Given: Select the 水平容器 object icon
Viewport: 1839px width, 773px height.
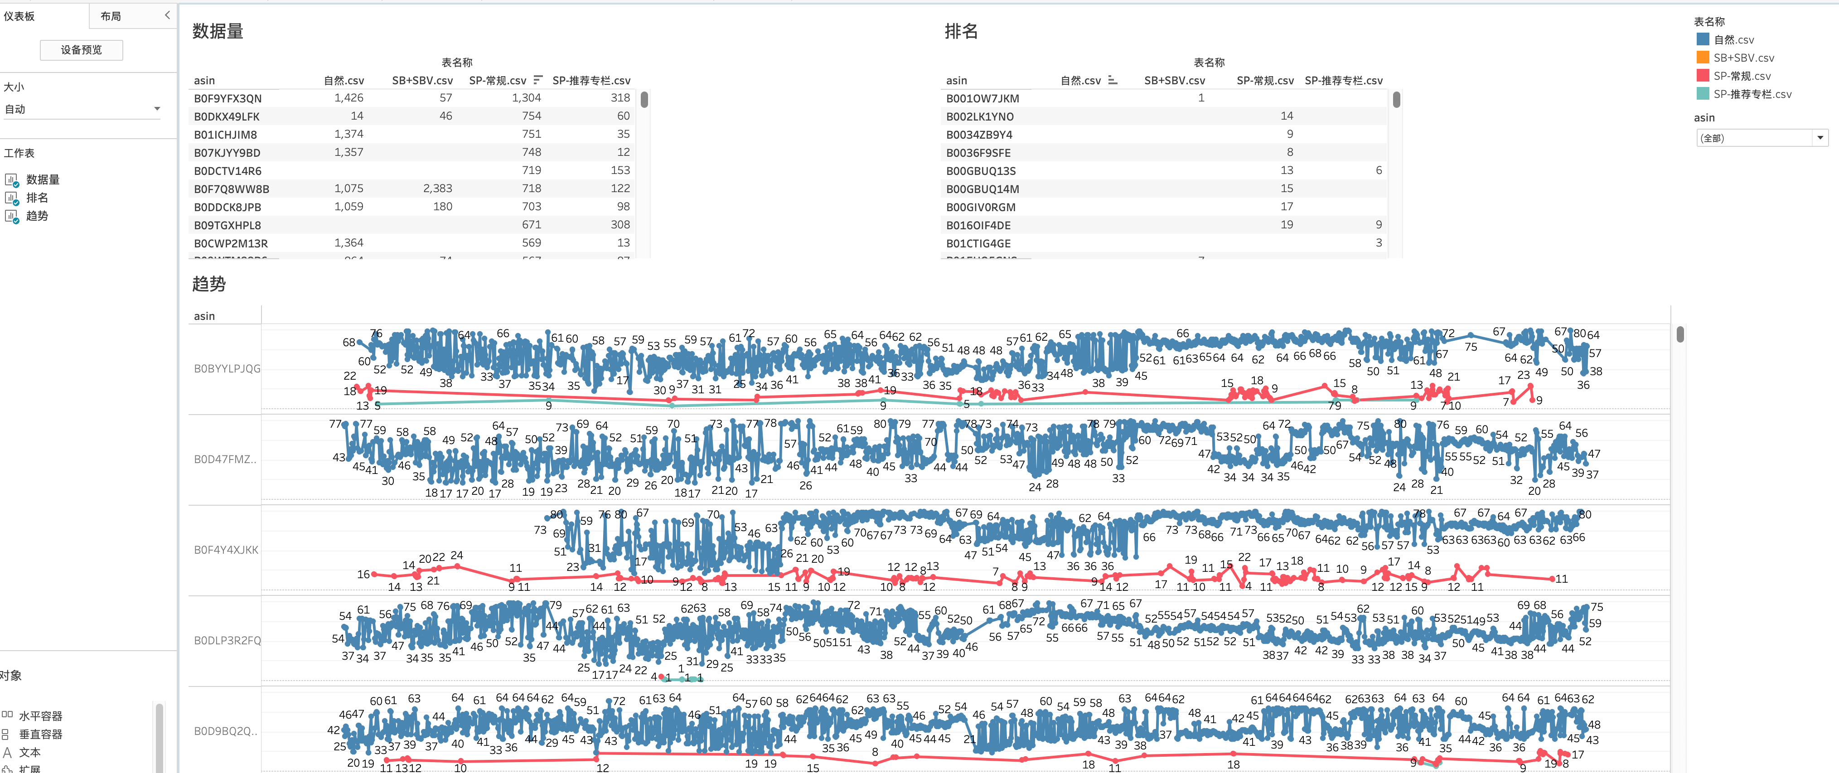Looking at the screenshot, I should coord(7,715).
